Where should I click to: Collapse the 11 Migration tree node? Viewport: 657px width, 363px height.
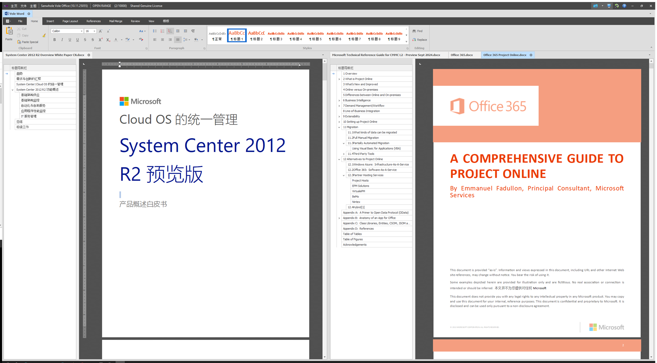click(339, 127)
